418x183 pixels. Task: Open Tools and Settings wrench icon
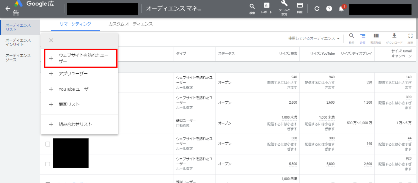pyautogui.click(x=284, y=4)
